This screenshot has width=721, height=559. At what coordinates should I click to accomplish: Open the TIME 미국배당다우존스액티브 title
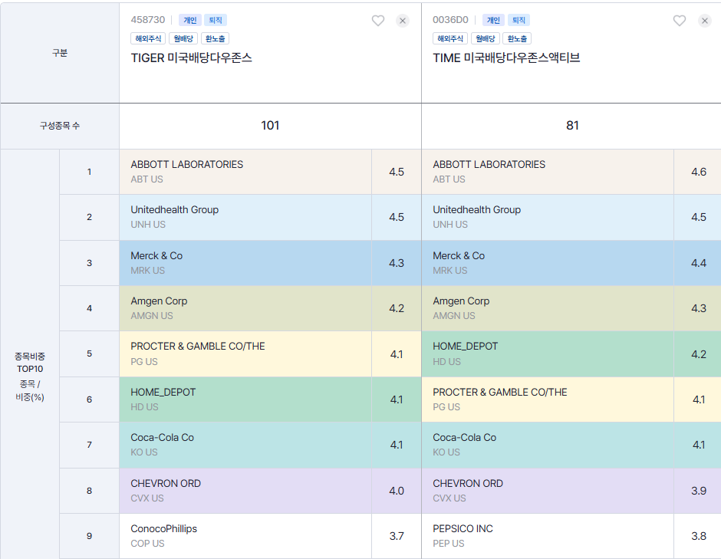(506, 58)
